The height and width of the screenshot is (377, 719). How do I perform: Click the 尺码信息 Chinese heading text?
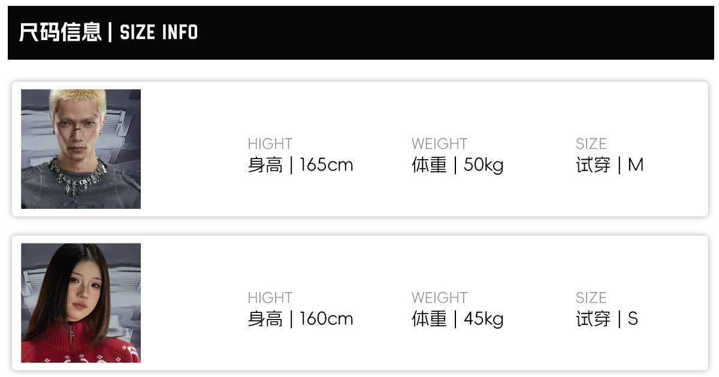60,32
